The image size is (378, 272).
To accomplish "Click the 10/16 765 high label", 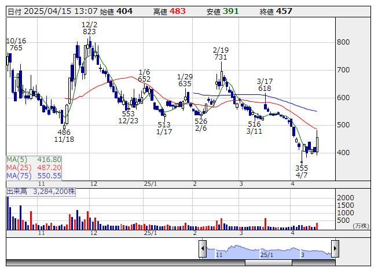I will click(16, 45).
